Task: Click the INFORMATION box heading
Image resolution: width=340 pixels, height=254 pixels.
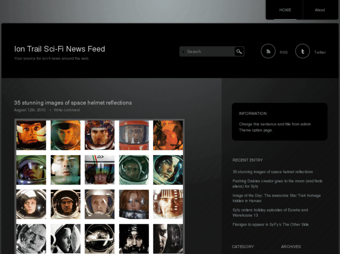Action: (253, 114)
